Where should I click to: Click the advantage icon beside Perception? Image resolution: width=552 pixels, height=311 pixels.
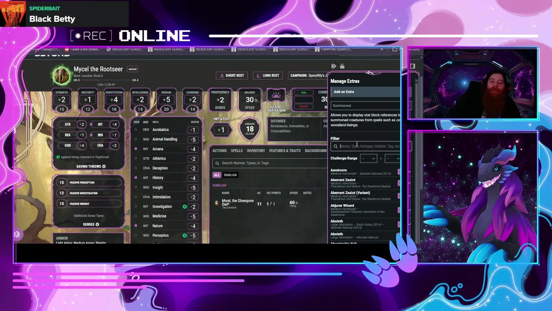point(185,235)
